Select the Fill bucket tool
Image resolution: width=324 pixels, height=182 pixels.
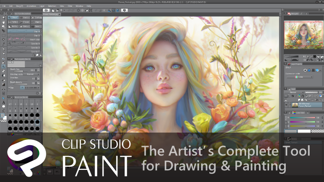pos(3,80)
